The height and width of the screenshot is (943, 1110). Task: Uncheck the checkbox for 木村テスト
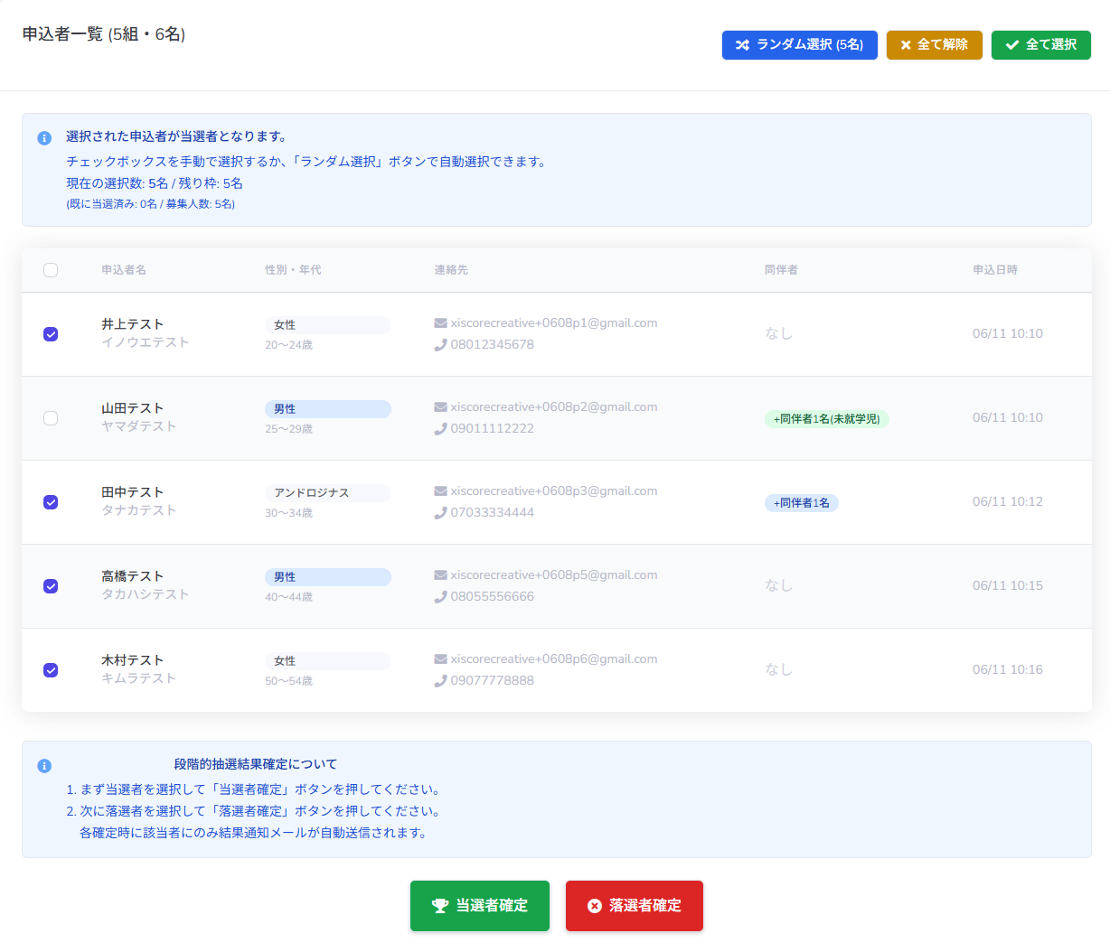[51, 670]
